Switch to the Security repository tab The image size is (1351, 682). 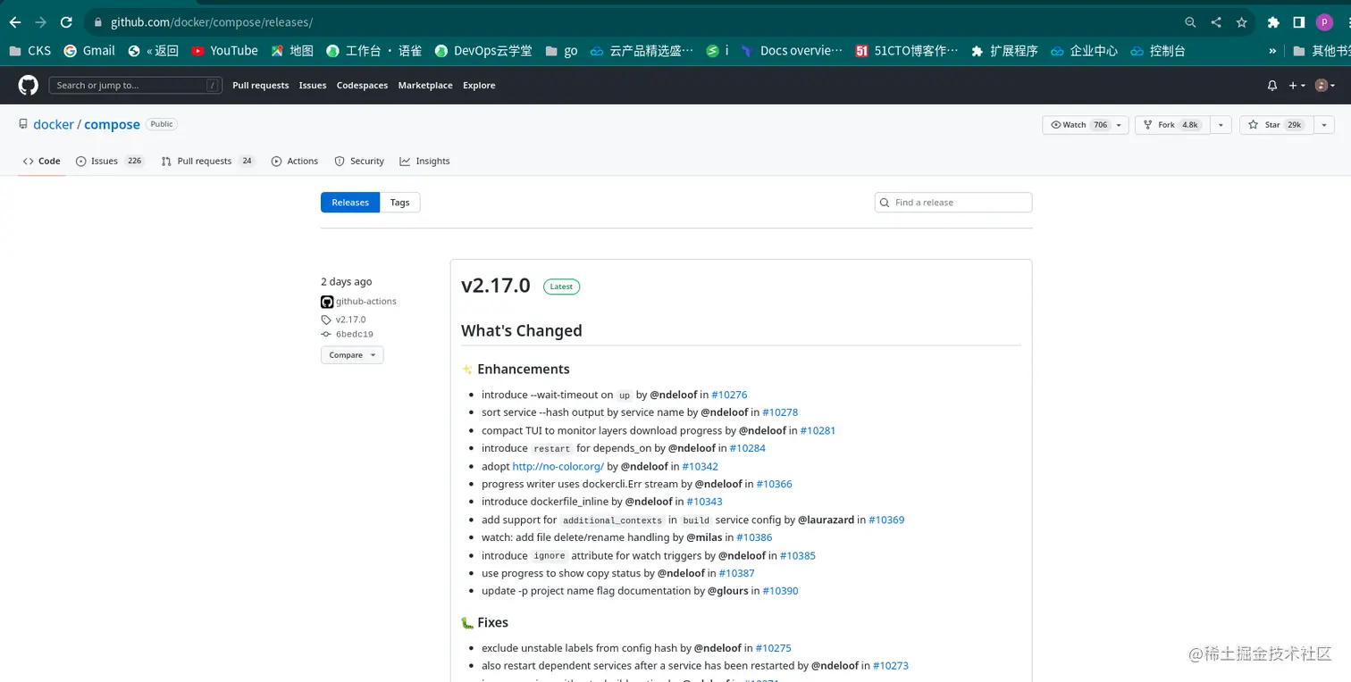[x=359, y=162]
